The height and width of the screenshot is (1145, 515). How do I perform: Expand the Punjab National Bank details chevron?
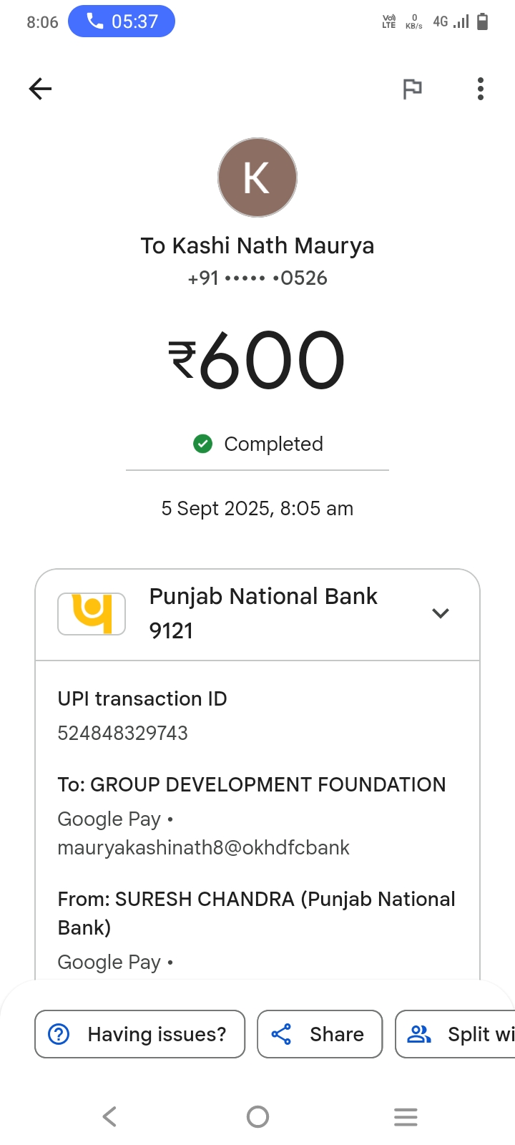441,613
